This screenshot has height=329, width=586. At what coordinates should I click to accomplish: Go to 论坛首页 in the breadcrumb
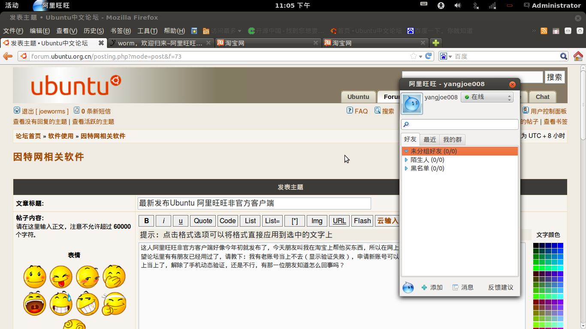[x=28, y=136]
